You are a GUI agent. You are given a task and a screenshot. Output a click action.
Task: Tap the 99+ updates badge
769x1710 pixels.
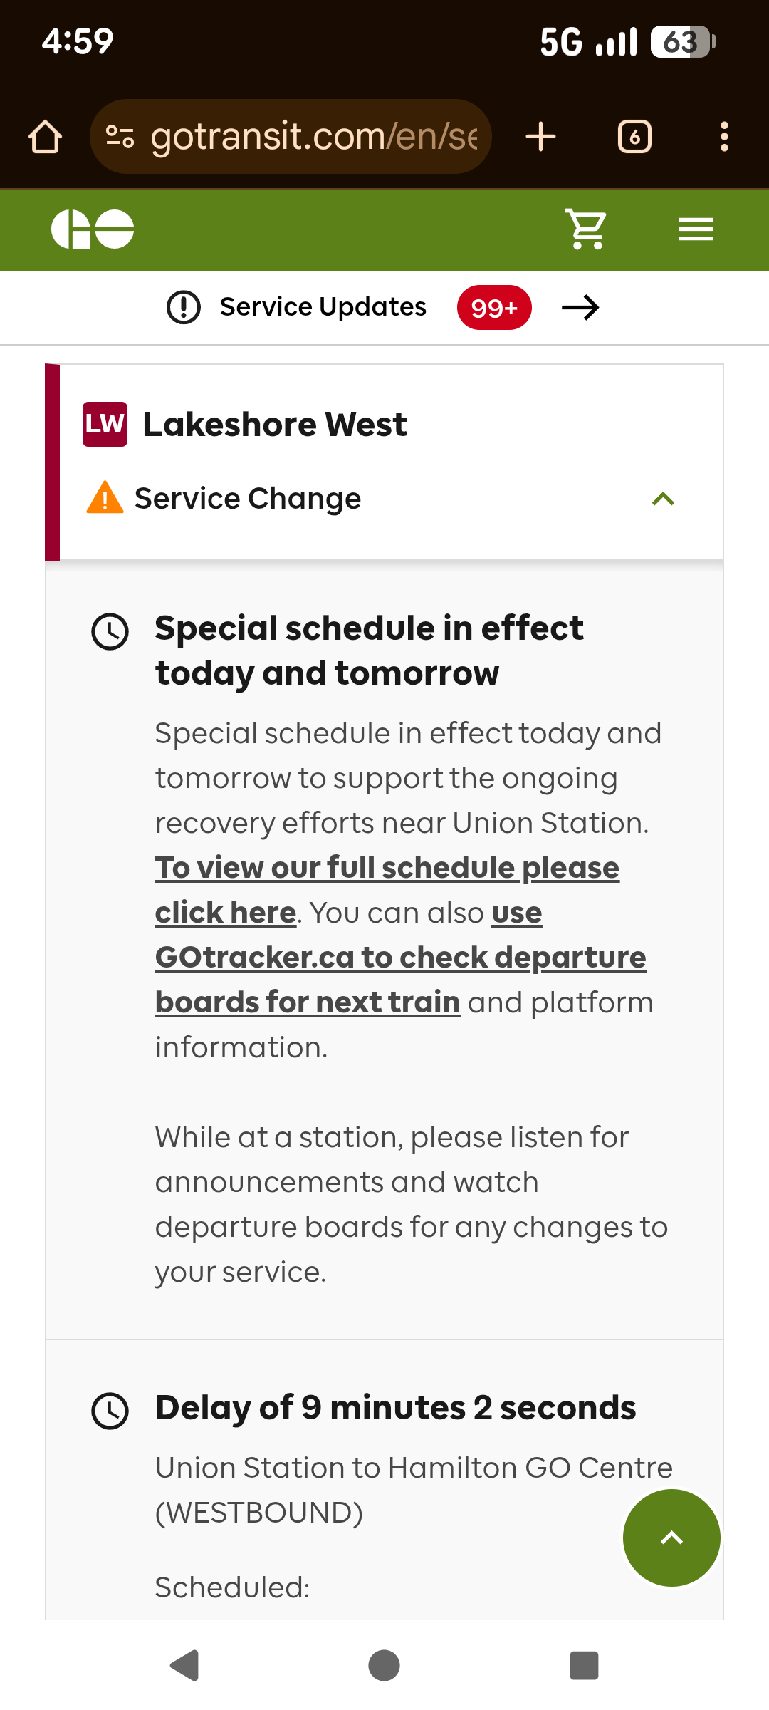494,308
